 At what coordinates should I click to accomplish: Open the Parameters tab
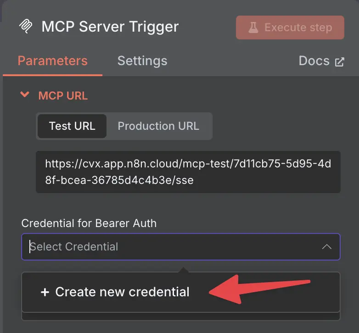[53, 61]
